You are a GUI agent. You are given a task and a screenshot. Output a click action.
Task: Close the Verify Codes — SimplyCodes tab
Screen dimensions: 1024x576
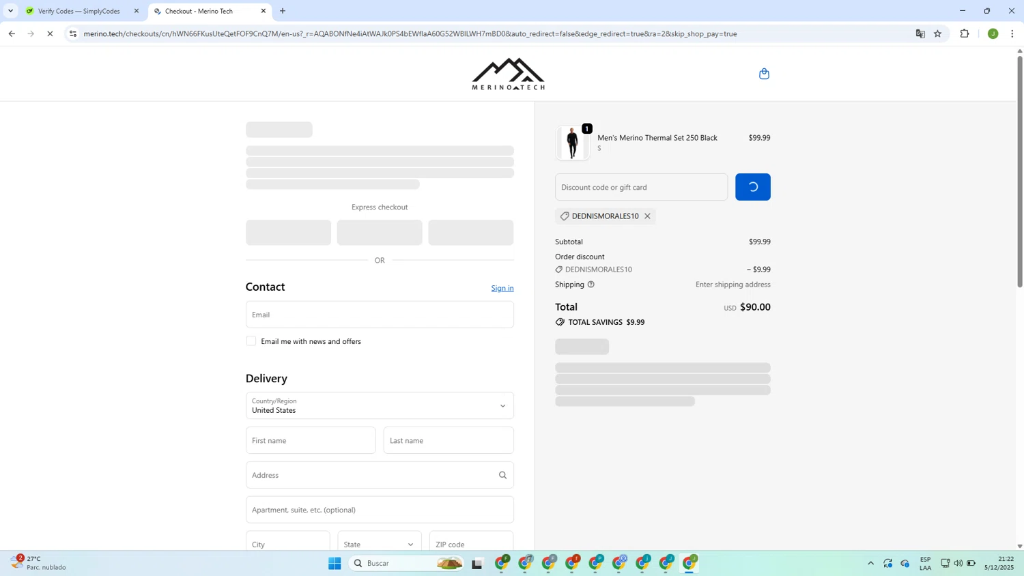(x=137, y=11)
